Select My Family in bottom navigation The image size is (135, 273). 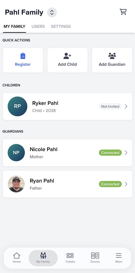43,258
